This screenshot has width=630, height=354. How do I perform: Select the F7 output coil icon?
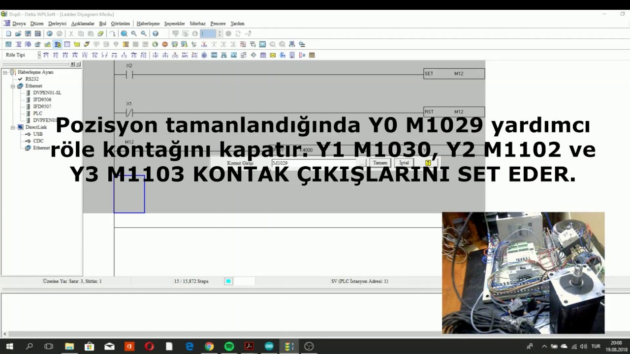pyautogui.click(x=104, y=55)
